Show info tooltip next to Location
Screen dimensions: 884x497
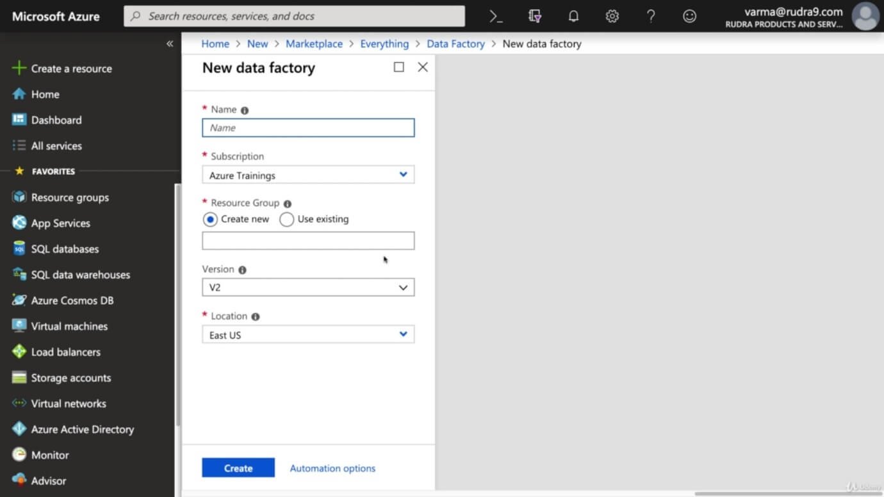[256, 317]
